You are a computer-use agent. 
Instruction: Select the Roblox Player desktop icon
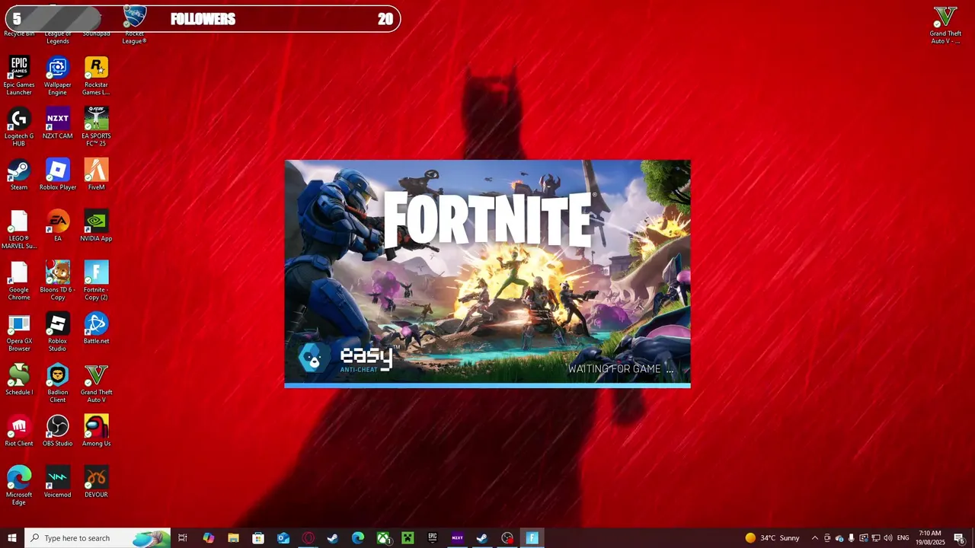tap(58, 175)
